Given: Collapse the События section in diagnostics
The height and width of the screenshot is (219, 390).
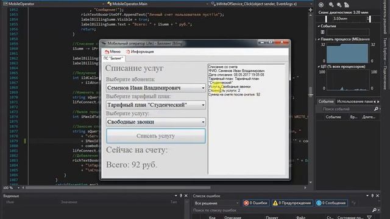Looking at the screenshot, I should (319, 26).
